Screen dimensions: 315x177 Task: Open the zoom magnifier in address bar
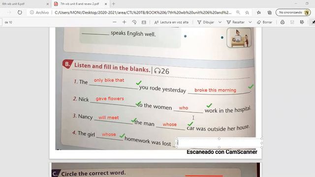(238, 12)
